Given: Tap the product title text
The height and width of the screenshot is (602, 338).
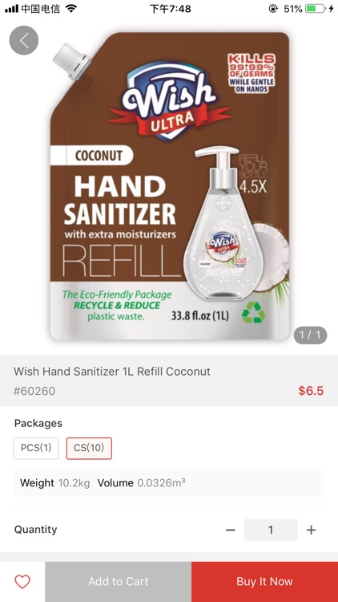Looking at the screenshot, I should (112, 372).
